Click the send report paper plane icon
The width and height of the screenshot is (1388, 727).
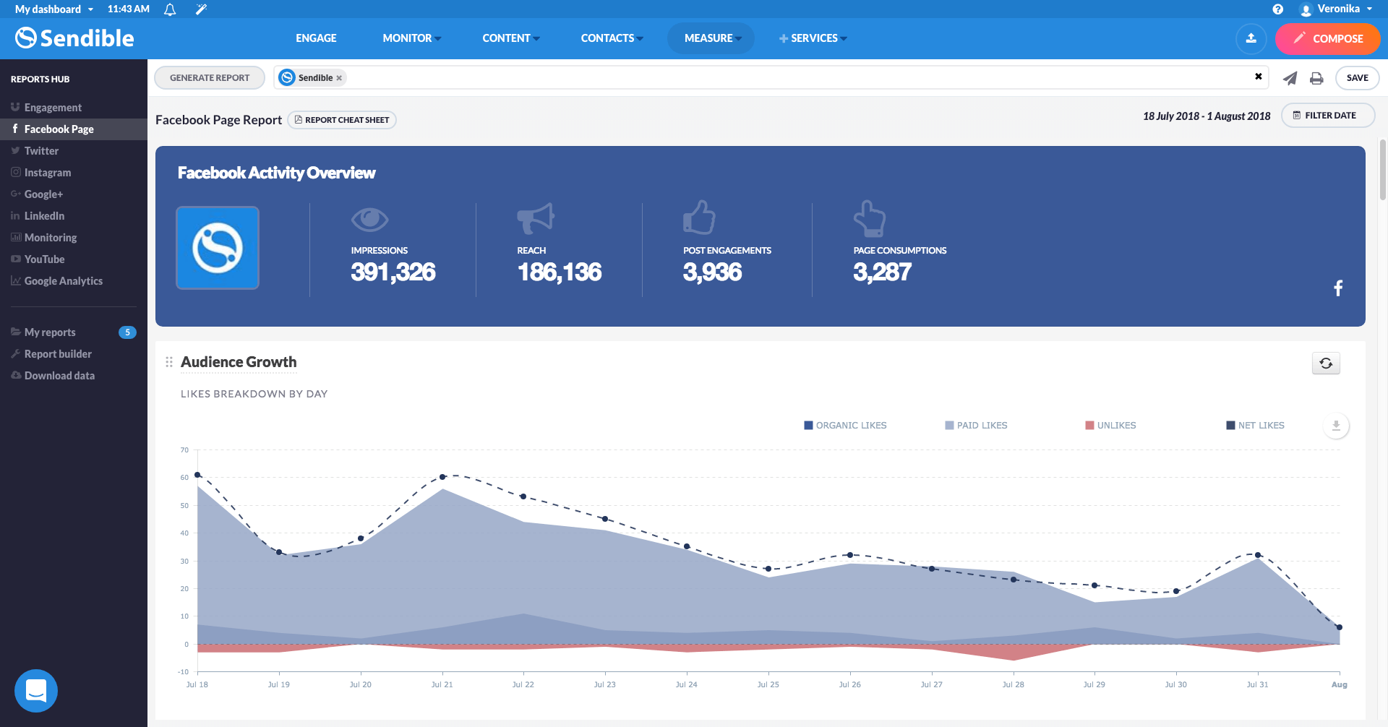pos(1290,78)
